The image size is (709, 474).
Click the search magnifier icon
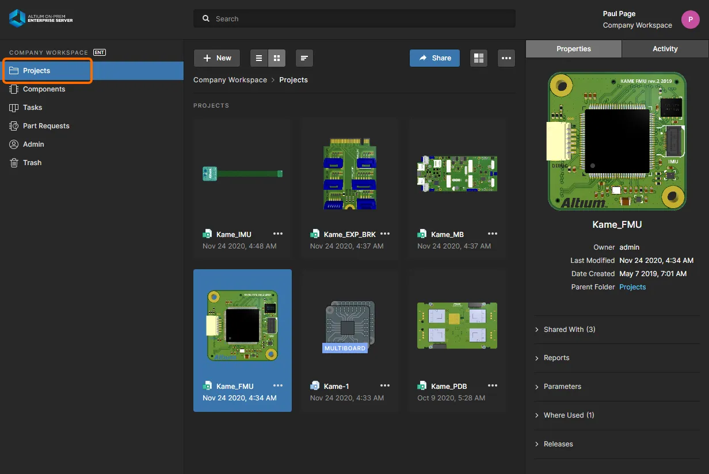point(206,19)
